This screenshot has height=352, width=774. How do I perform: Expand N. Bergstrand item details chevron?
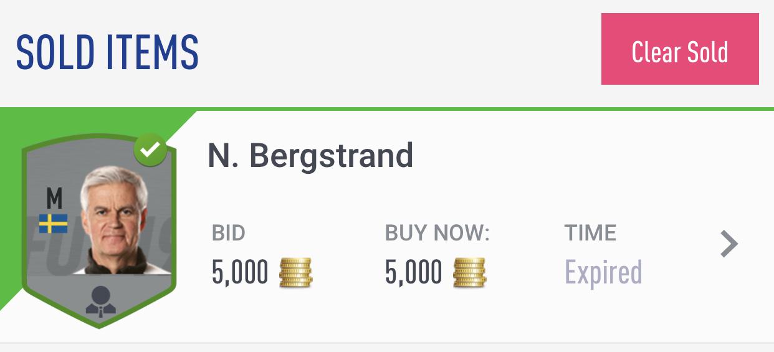729,244
